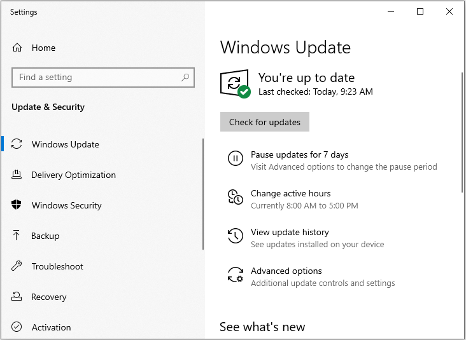Select the View update history option
Viewport: 466px width, 340px height.
coord(290,232)
